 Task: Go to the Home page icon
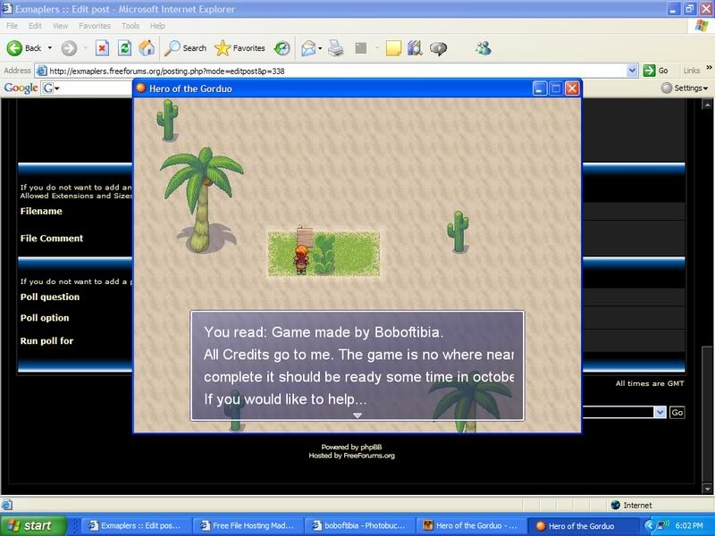(x=147, y=48)
